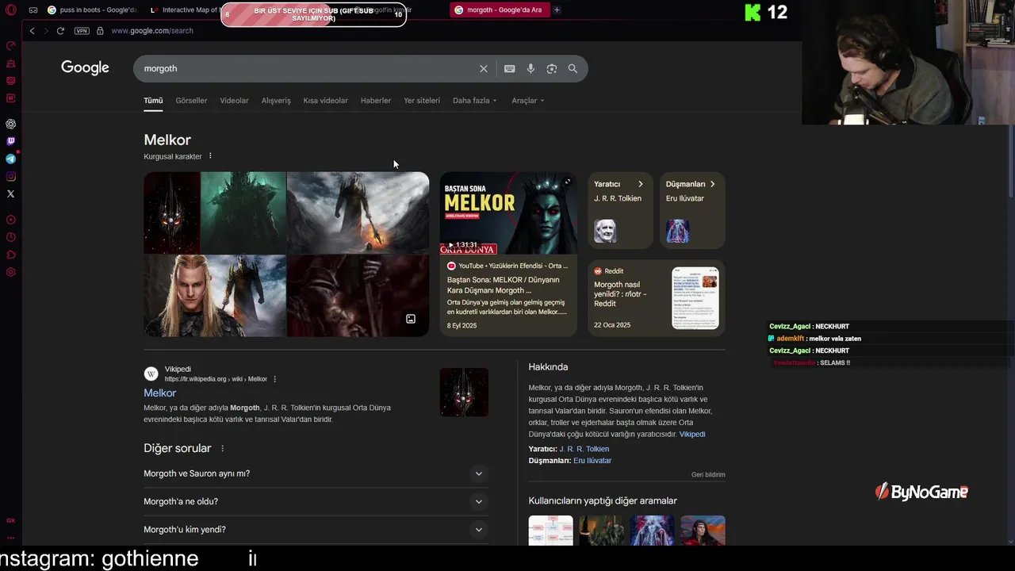Click the Google logo
This screenshot has width=1015, height=571.
tap(85, 68)
